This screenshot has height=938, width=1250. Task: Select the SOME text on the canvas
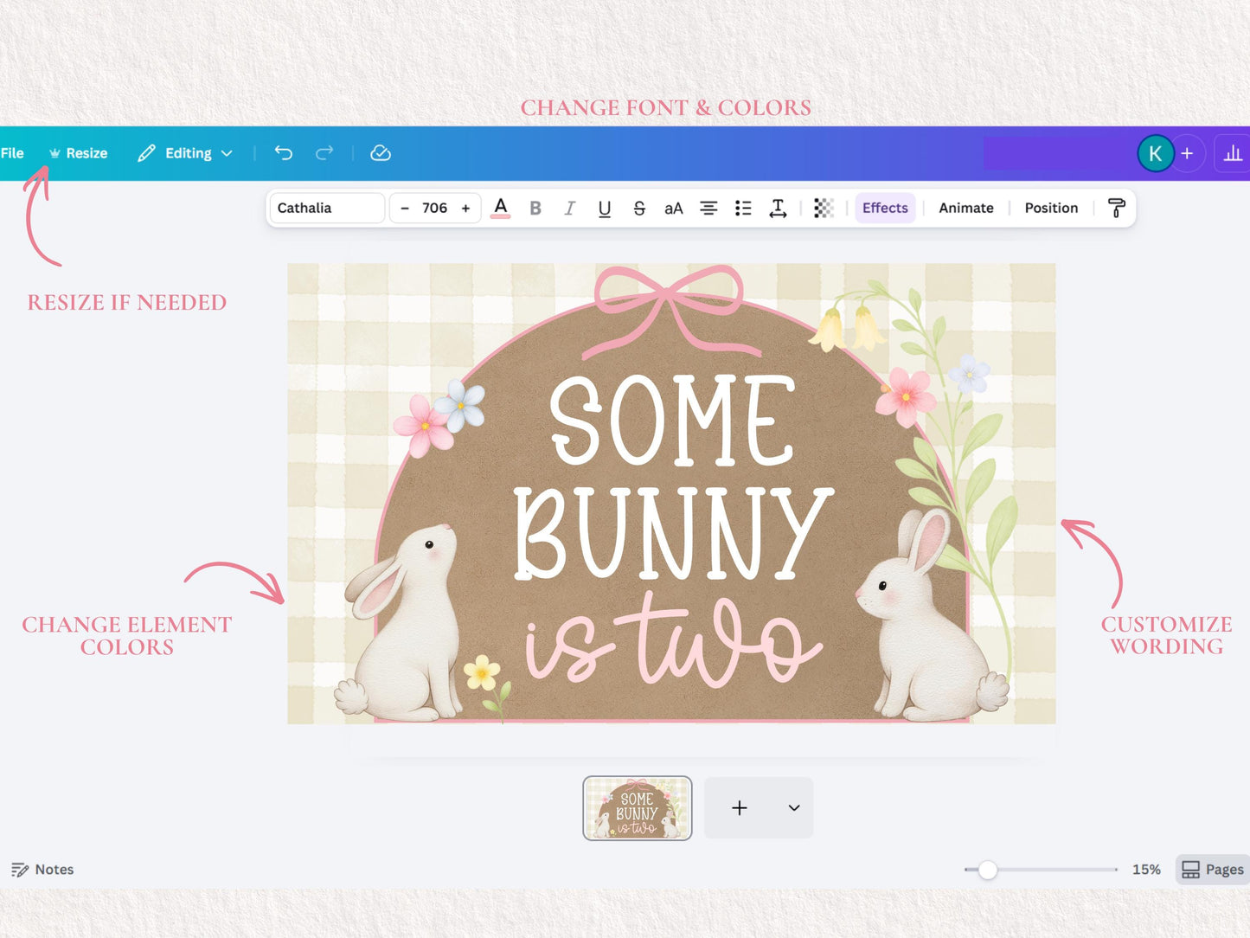673,421
